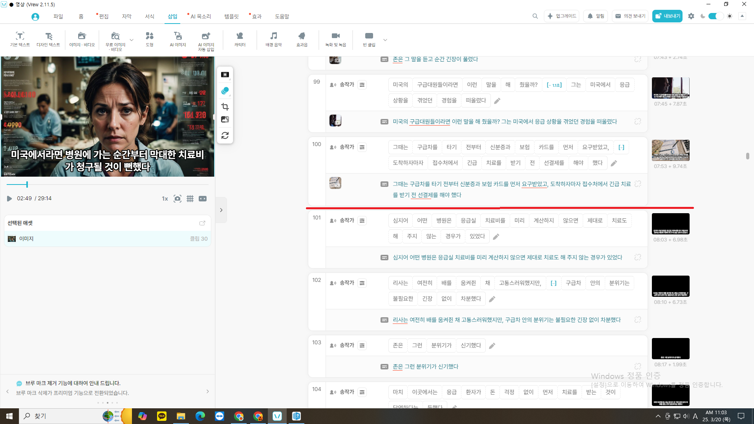Click the 내보내기 export button
This screenshot has height=424, width=754.
click(667, 16)
